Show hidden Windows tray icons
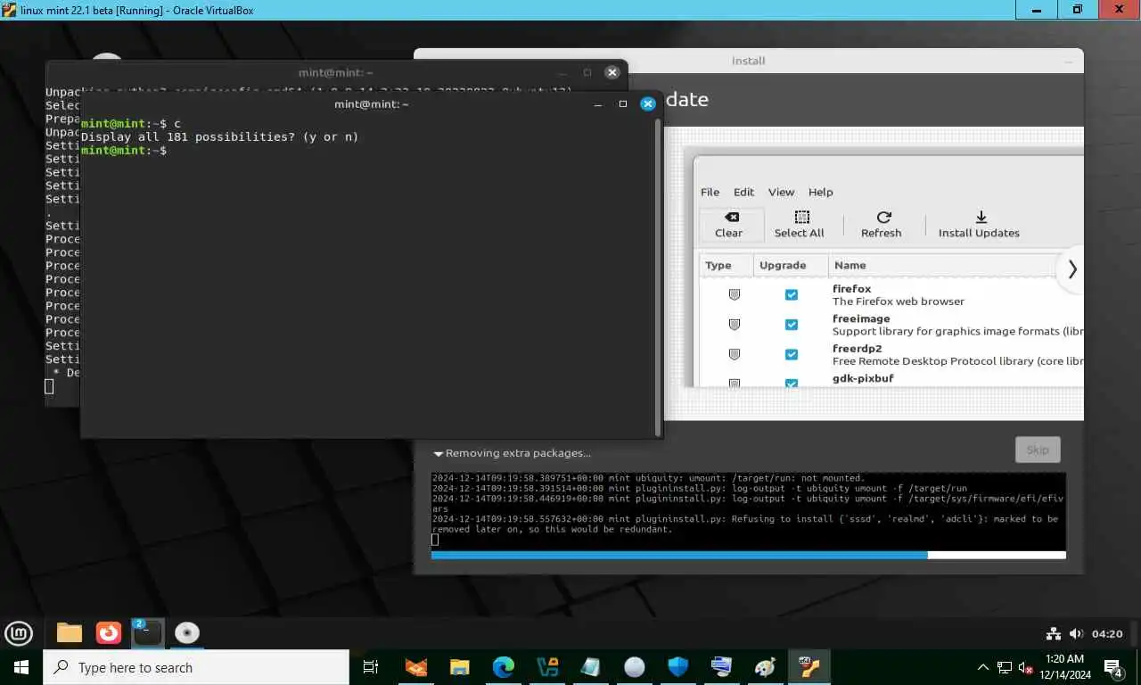Screen dimensions: 1141x685 point(983,667)
